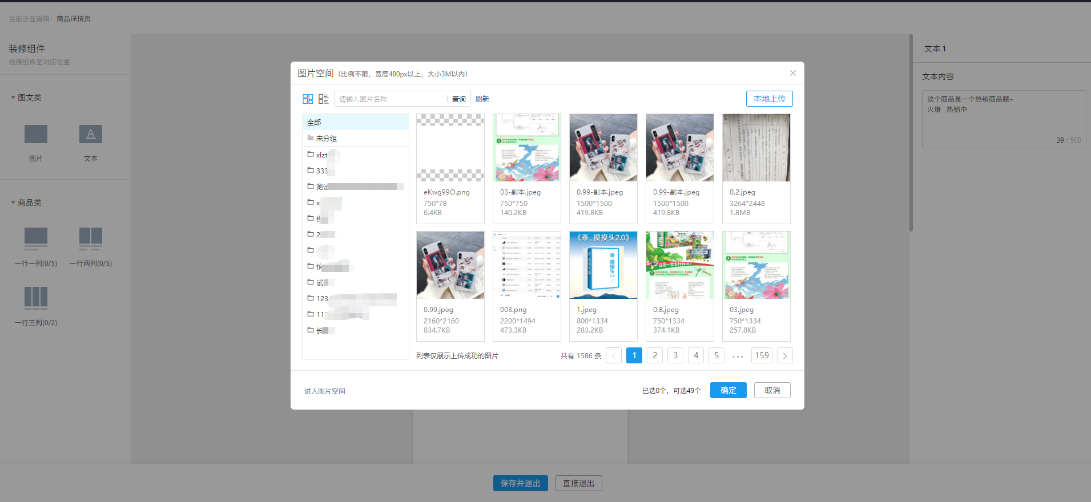Click the 共有 1586 条 total count
1091x502 pixels.
pos(581,356)
